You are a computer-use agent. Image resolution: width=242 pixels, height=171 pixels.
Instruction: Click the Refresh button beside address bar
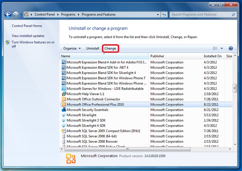(164, 14)
